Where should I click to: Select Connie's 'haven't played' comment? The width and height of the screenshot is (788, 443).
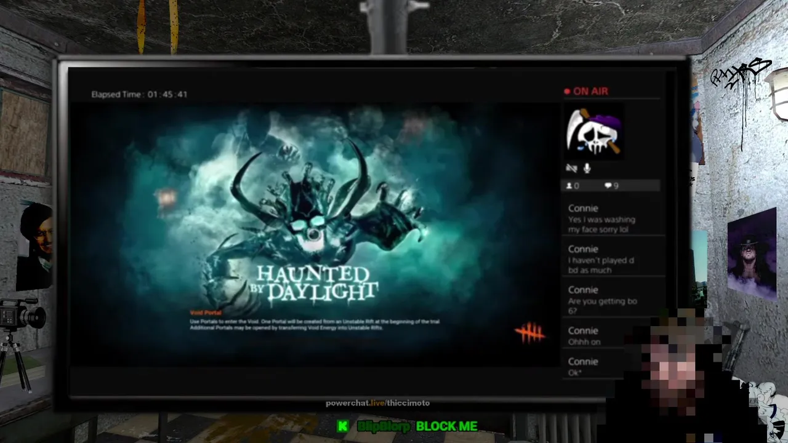(x=613, y=259)
